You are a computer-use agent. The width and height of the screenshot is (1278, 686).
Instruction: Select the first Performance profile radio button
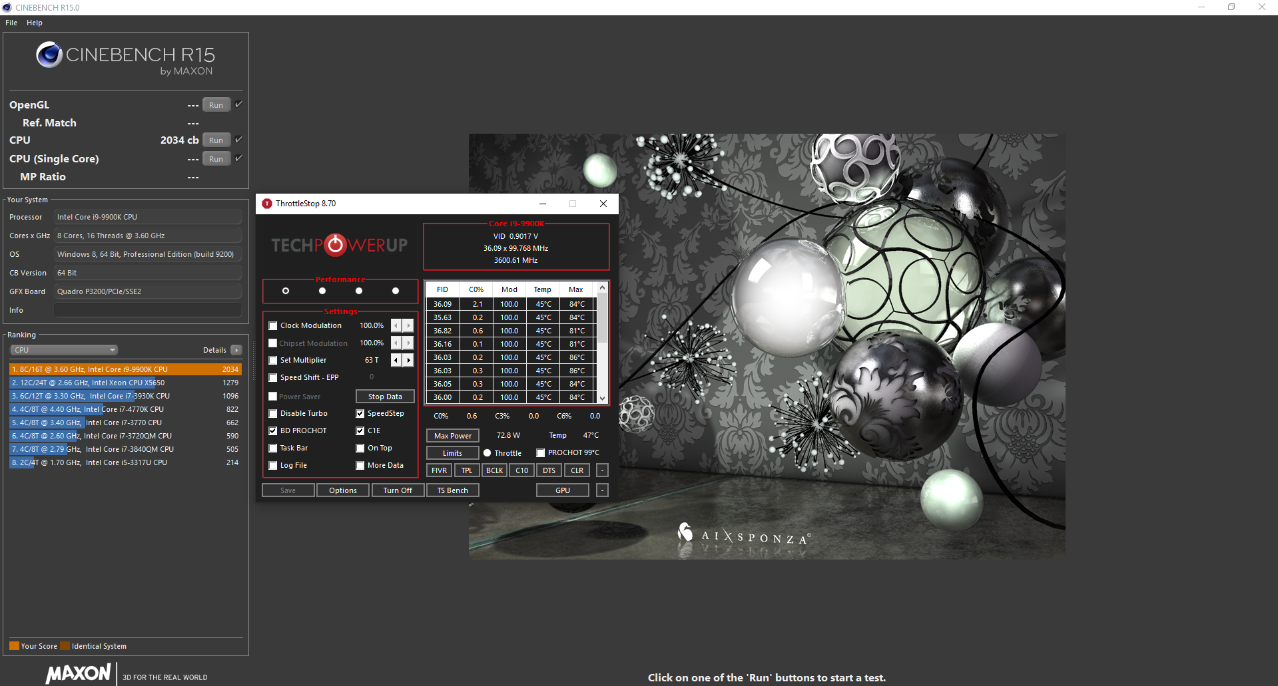[x=286, y=291]
